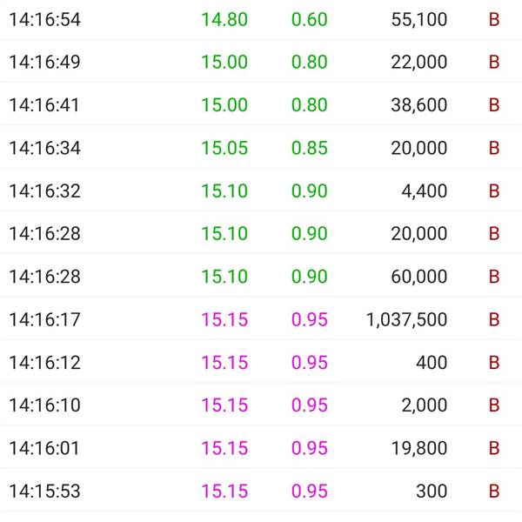Tap the B marker on 14:15:53 row

pyautogui.click(x=494, y=491)
